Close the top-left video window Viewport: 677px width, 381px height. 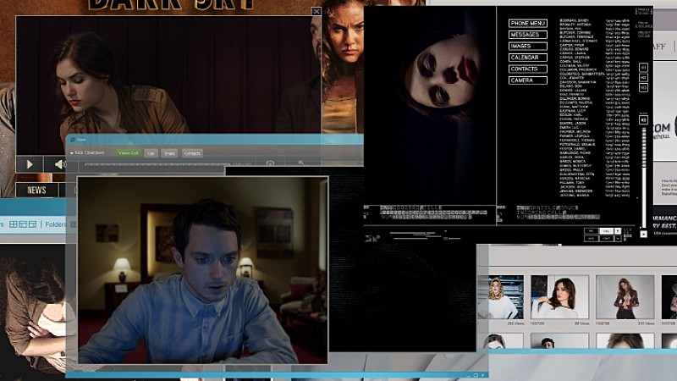[316, 11]
